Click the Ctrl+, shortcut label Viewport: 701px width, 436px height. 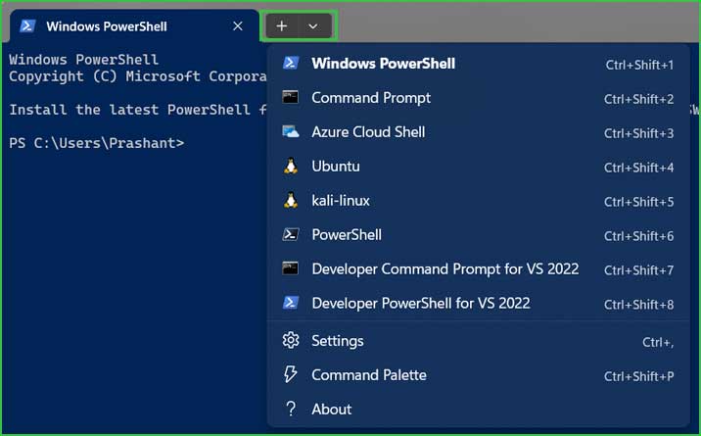point(658,342)
